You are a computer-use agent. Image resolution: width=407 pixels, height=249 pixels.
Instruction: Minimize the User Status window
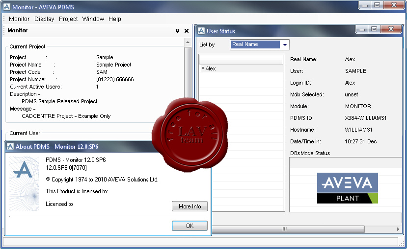[362, 29]
